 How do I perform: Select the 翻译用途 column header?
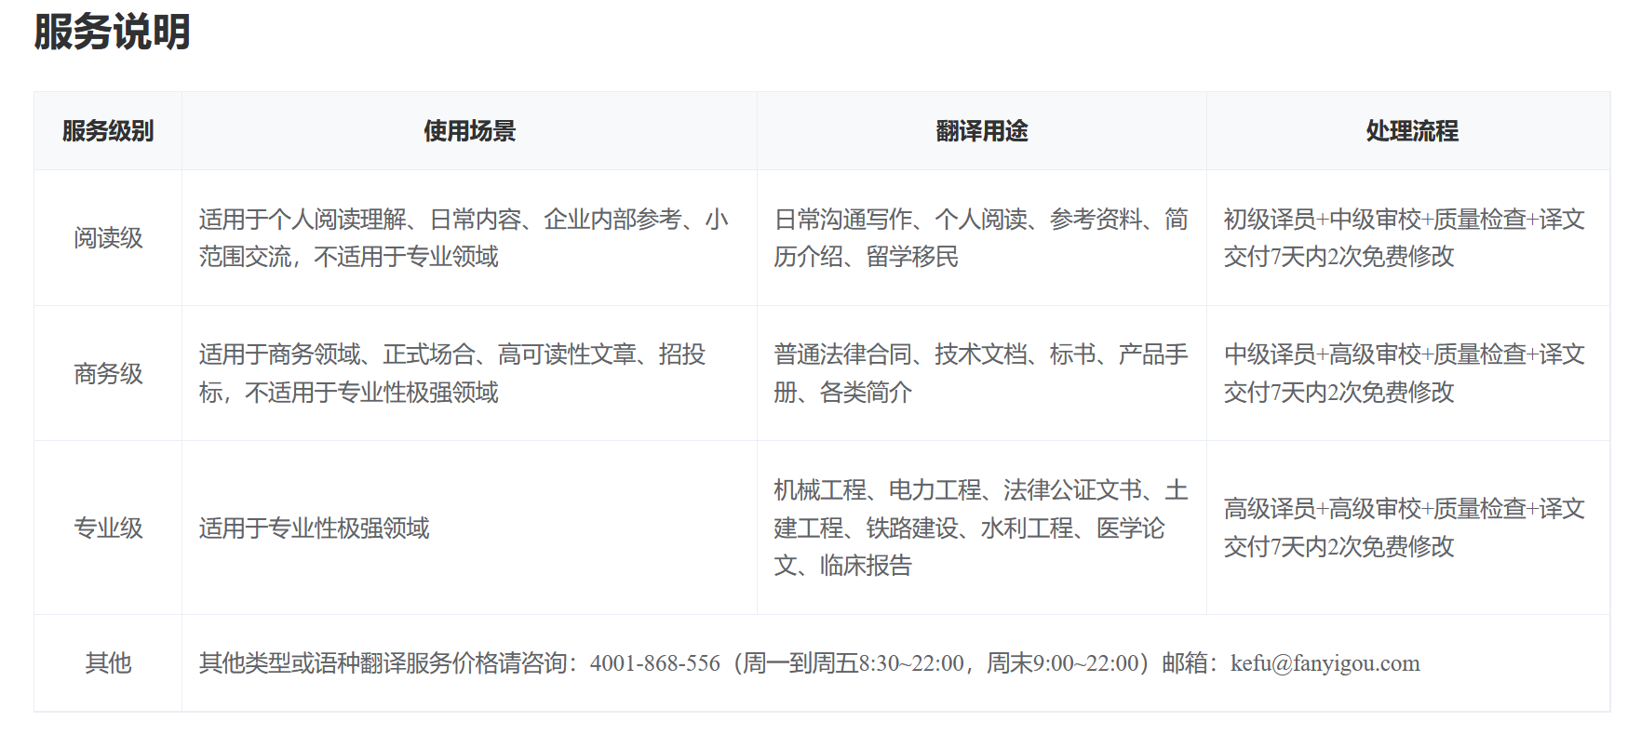tap(982, 131)
